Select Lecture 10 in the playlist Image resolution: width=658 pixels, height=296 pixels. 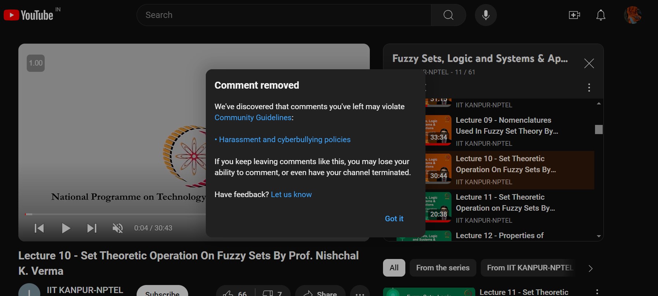point(506,164)
